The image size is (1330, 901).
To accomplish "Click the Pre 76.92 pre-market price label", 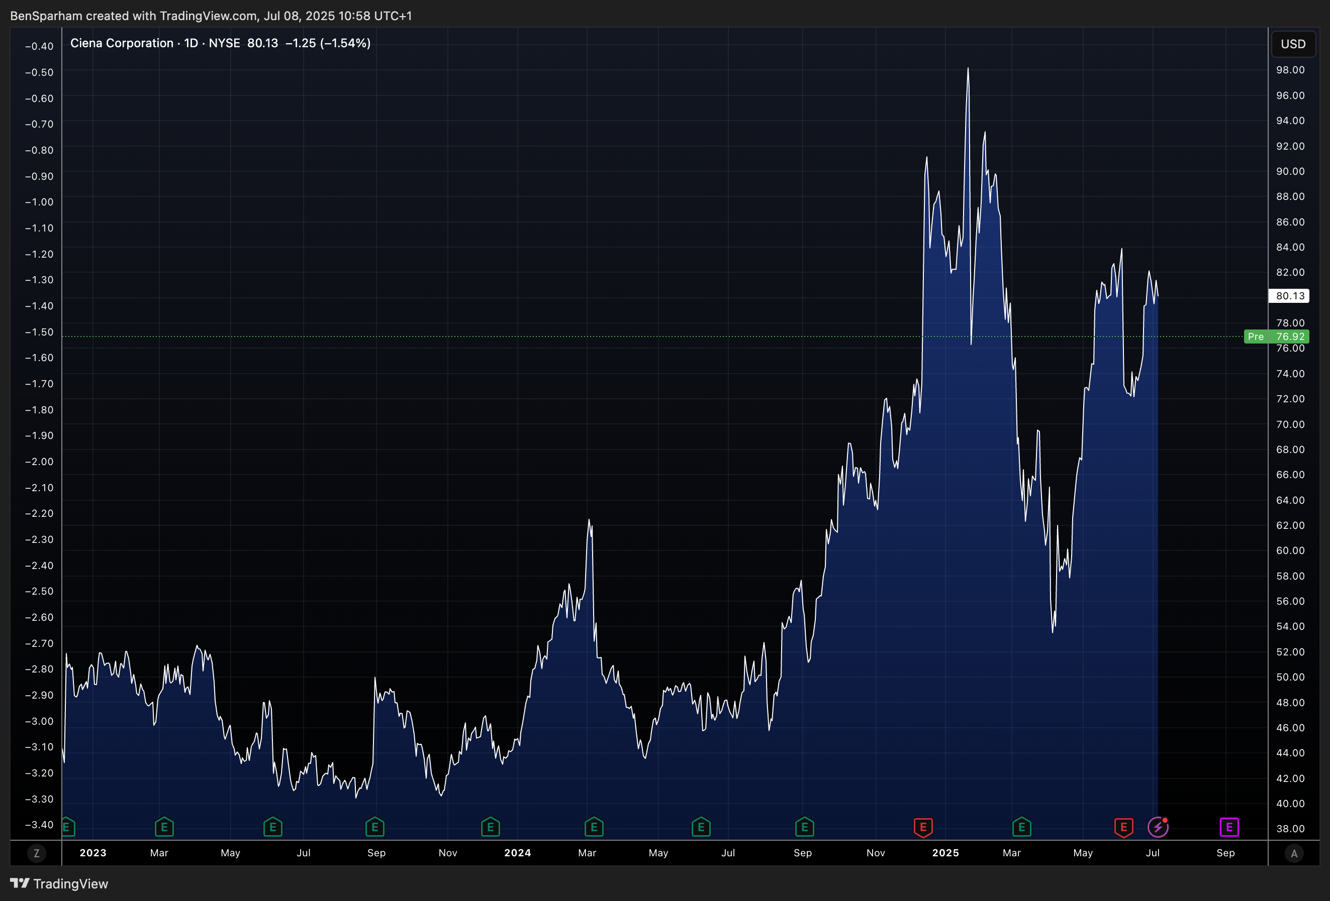I will pos(1277,336).
